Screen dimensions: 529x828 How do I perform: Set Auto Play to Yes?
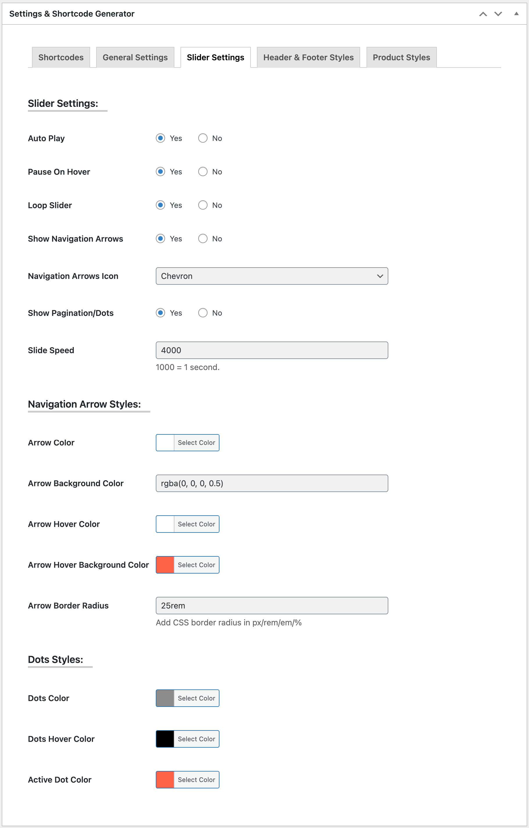click(x=160, y=138)
